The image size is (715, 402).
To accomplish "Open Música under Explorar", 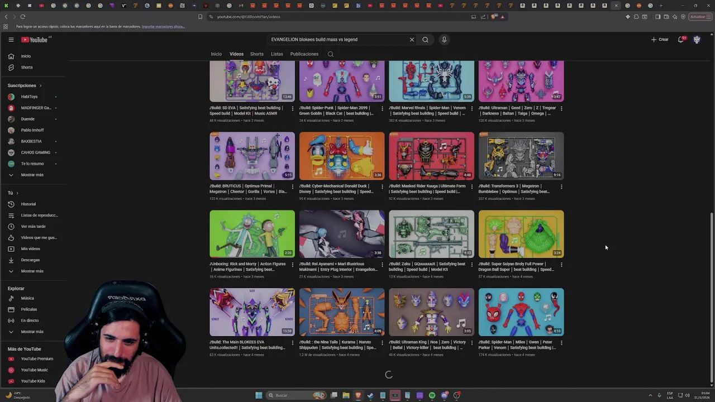I will 34,298.
